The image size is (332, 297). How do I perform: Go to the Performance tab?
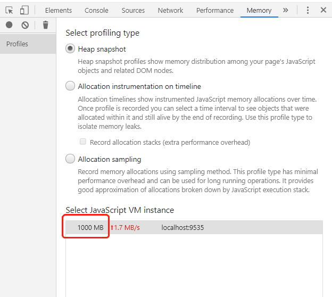click(x=215, y=11)
